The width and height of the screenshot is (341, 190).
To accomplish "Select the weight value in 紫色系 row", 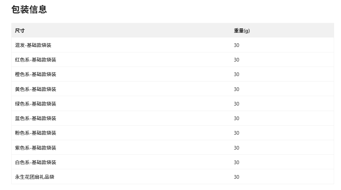I will [237, 148].
